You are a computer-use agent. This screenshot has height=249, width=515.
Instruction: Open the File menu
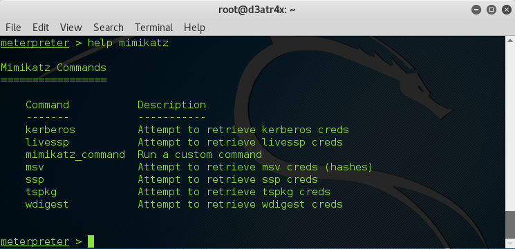(13, 28)
